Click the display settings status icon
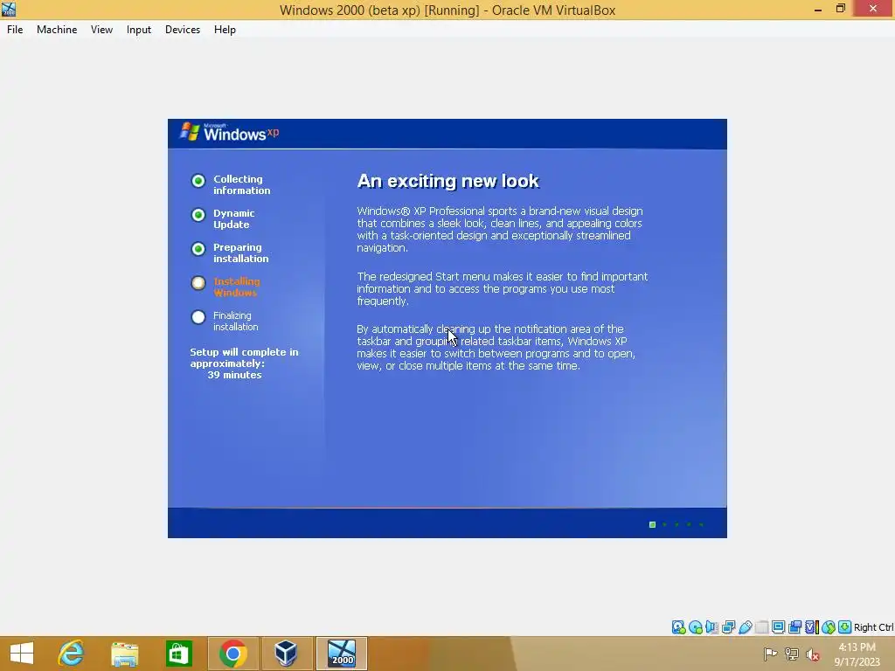Image resolution: width=895 pixels, height=671 pixels. [778, 627]
